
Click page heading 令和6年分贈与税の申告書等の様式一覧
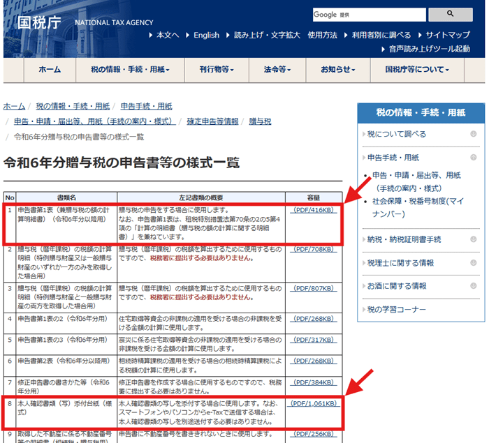tap(122, 163)
